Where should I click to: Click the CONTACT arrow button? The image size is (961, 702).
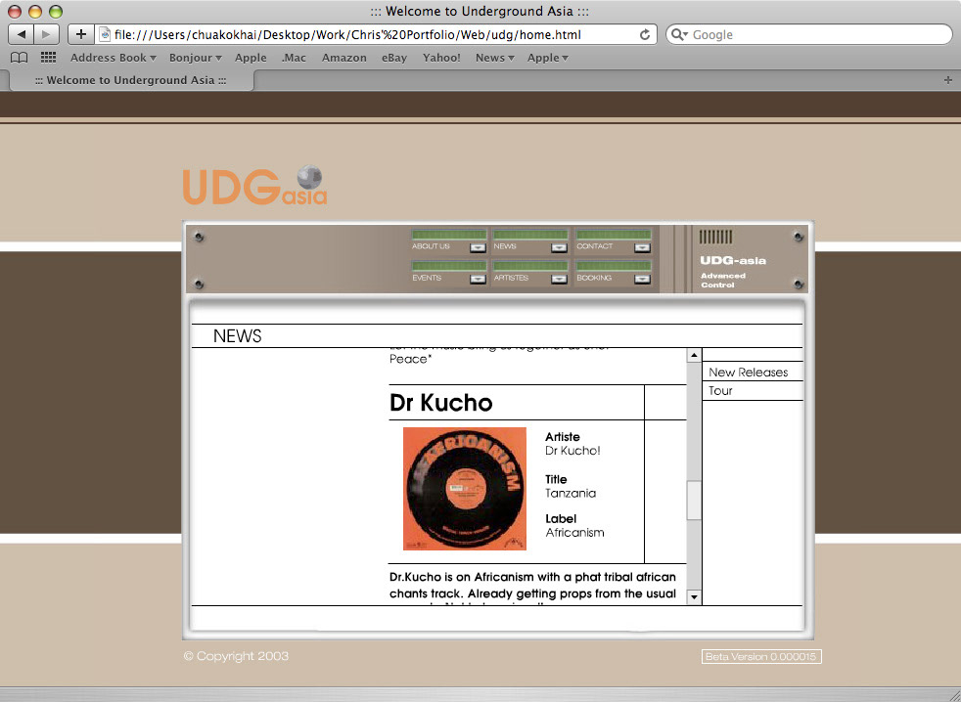click(642, 247)
